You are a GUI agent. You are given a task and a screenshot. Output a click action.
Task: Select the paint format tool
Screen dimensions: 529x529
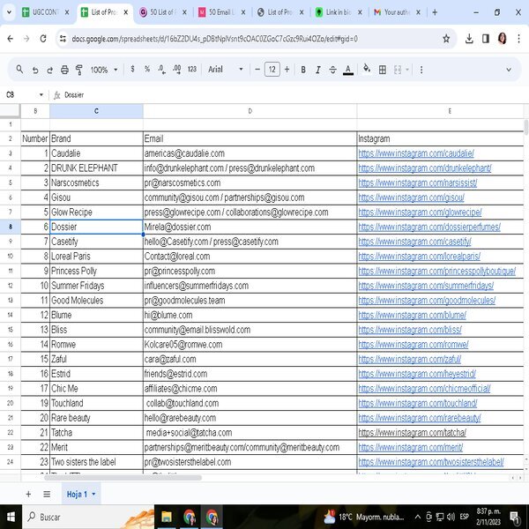[x=79, y=70]
